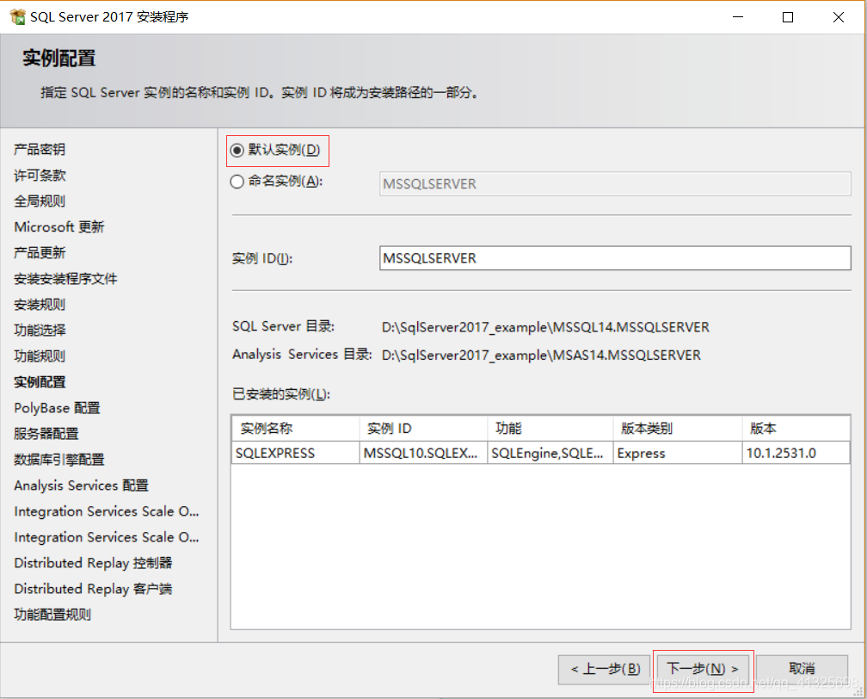Sort by 版本 column header
The image size is (867, 699).
pyautogui.click(x=796, y=429)
